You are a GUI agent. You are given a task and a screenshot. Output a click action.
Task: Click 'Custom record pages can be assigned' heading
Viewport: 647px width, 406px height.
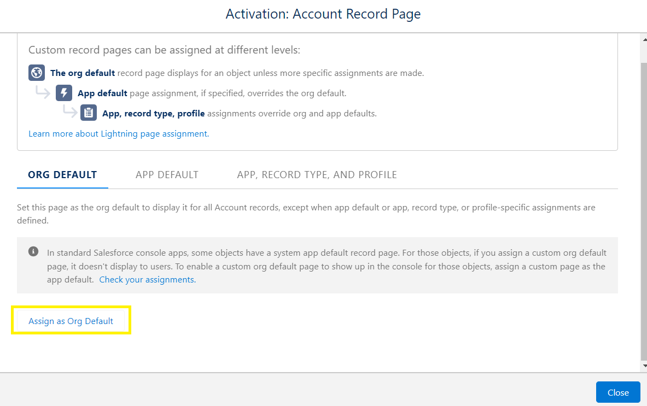point(164,50)
